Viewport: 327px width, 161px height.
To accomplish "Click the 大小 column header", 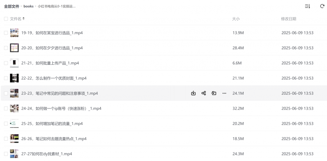I will coord(236,19).
